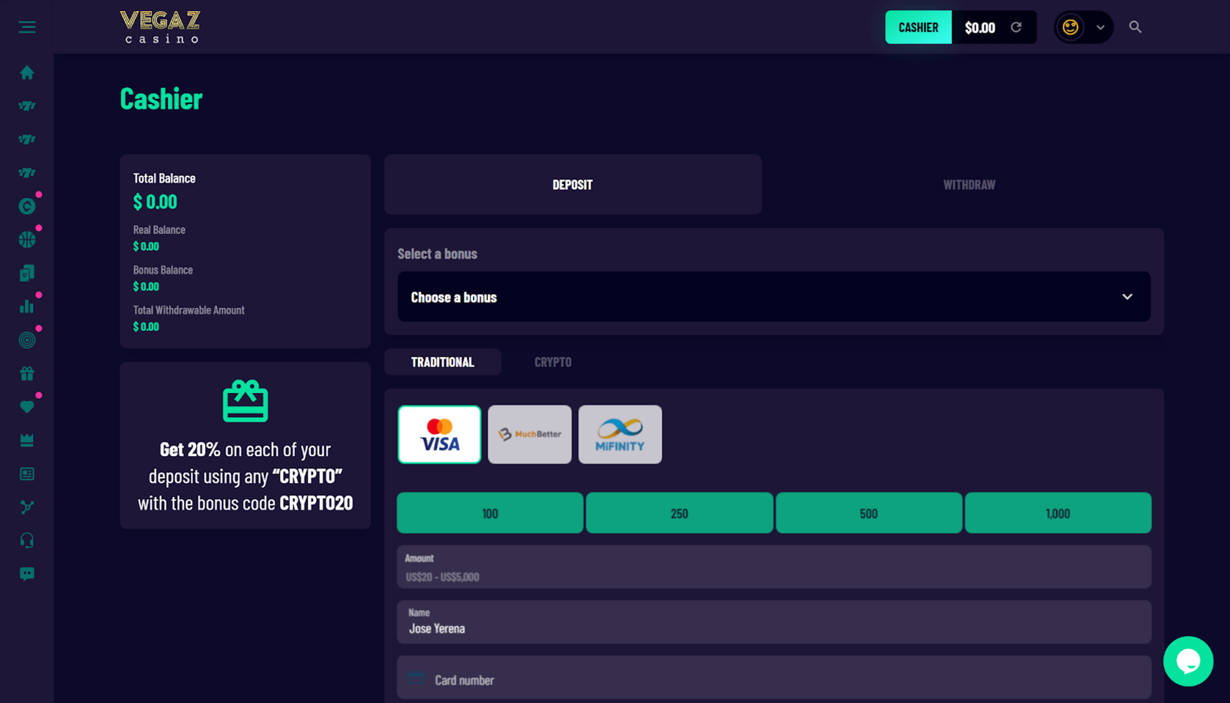
Task: Click the MuchBetter payment method button
Action: pyautogui.click(x=530, y=434)
